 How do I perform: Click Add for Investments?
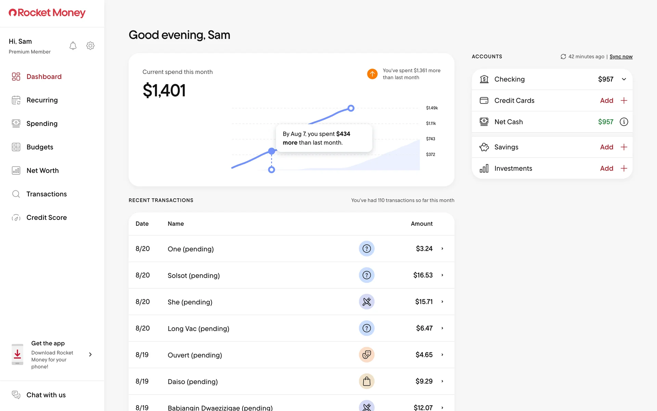pyautogui.click(x=606, y=169)
